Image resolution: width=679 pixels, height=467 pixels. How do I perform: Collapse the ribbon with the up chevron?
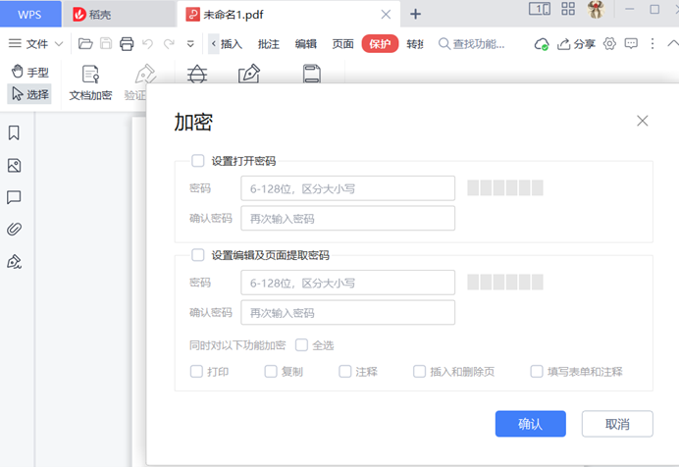(672, 43)
